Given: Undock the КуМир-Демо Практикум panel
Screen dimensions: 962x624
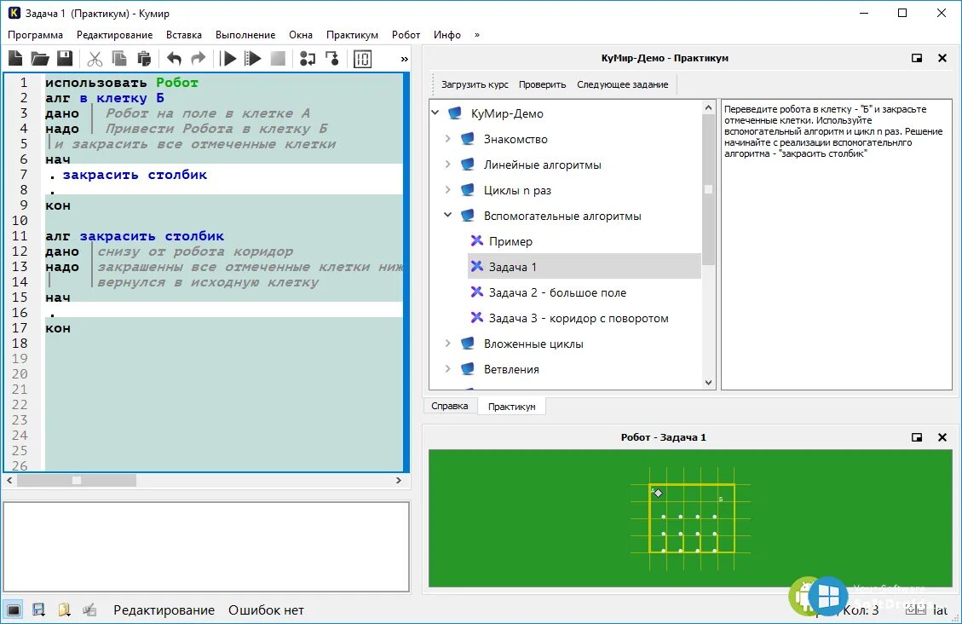Looking at the screenshot, I should click(917, 58).
